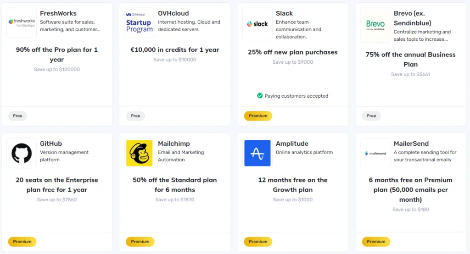The height and width of the screenshot is (254, 470).
Task: Select the Mailchimp monkey logo
Action: point(140,153)
